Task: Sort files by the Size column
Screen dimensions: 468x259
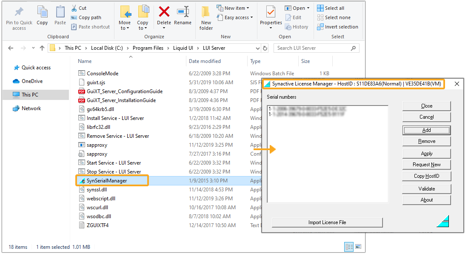Action: point(305,61)
